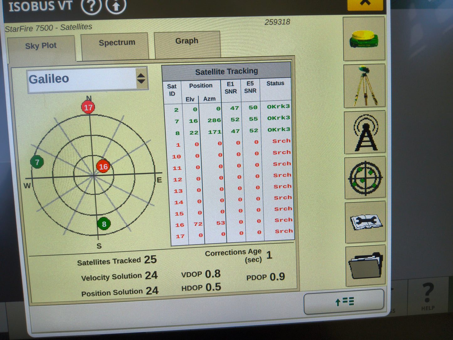Click the satellite tracking target icon
Viewport: 453px width, 340px height.
coord(364,178)
